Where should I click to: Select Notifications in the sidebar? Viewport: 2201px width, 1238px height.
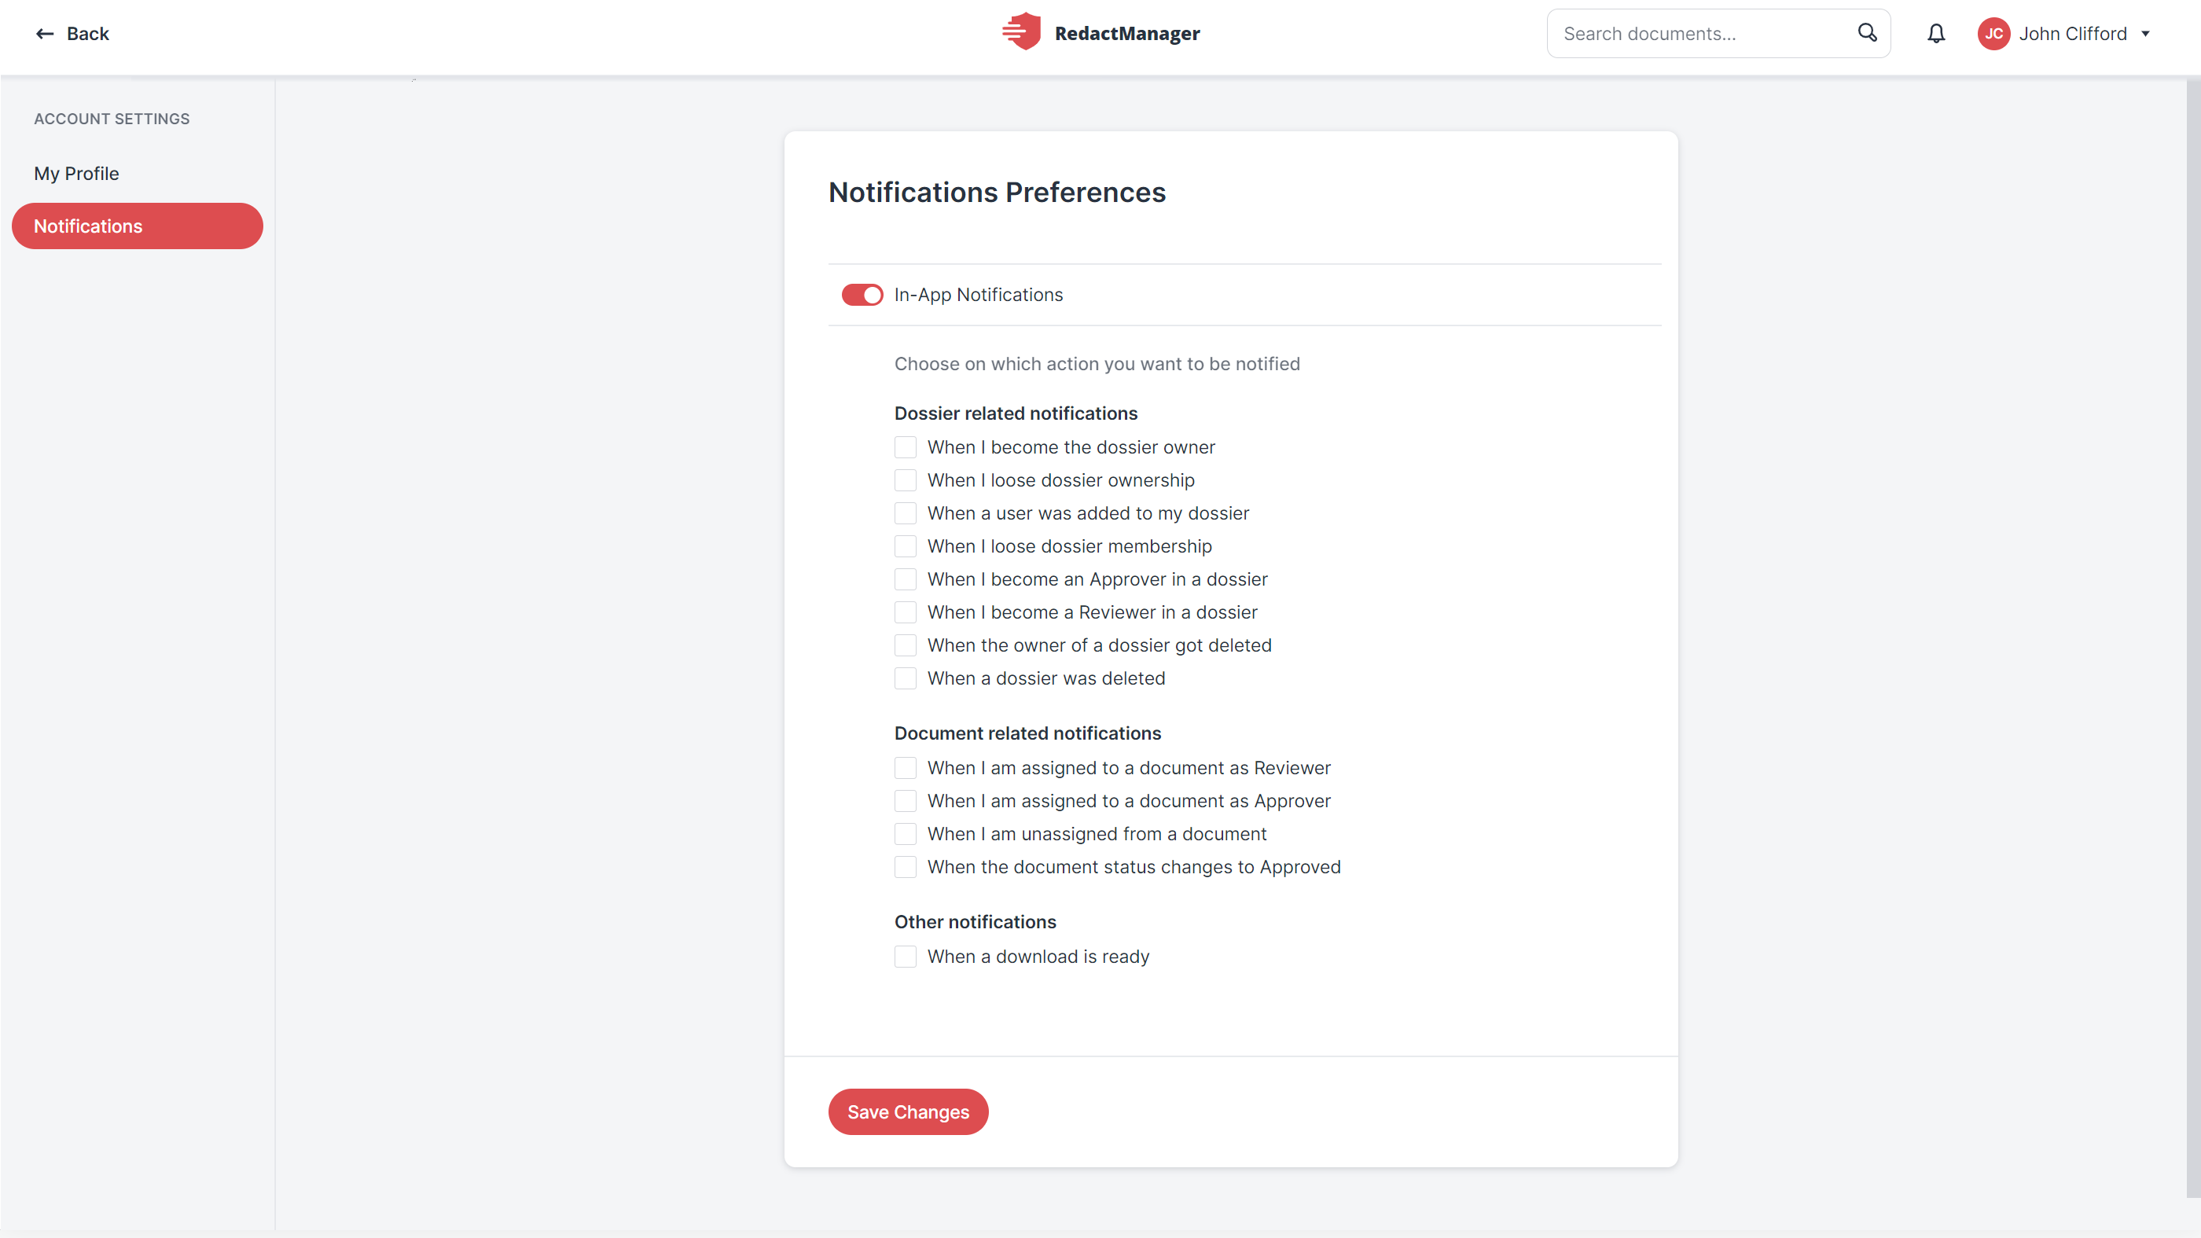click(x=138, y=226)
